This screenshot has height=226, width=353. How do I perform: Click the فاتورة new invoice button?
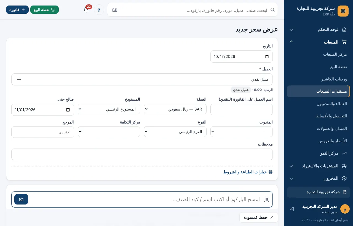point(17,10)
